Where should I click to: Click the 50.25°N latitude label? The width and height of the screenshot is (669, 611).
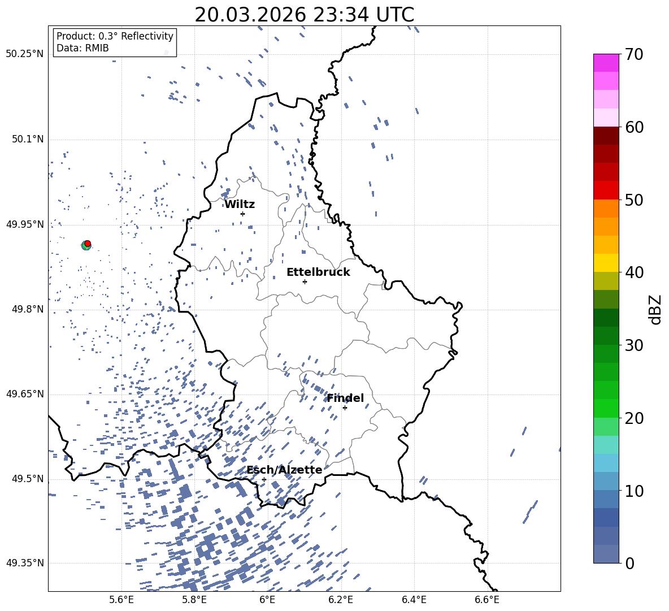coord(25,54)
